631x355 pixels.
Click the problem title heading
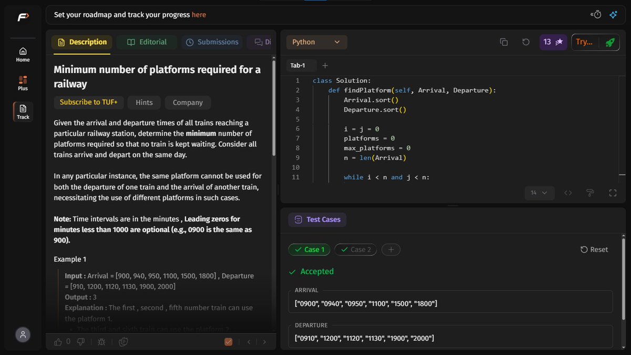(x=157, y=77)
